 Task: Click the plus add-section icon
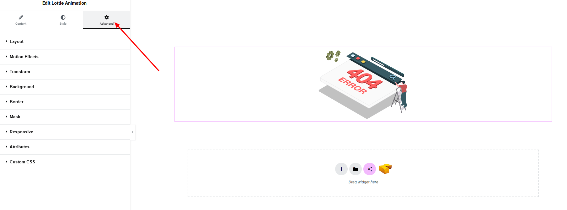click(341, 169)
